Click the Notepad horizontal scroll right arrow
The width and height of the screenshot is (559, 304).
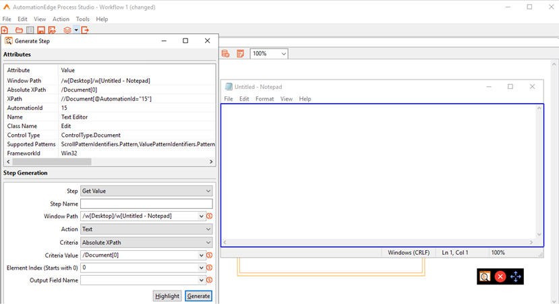(x=531, y=243)
